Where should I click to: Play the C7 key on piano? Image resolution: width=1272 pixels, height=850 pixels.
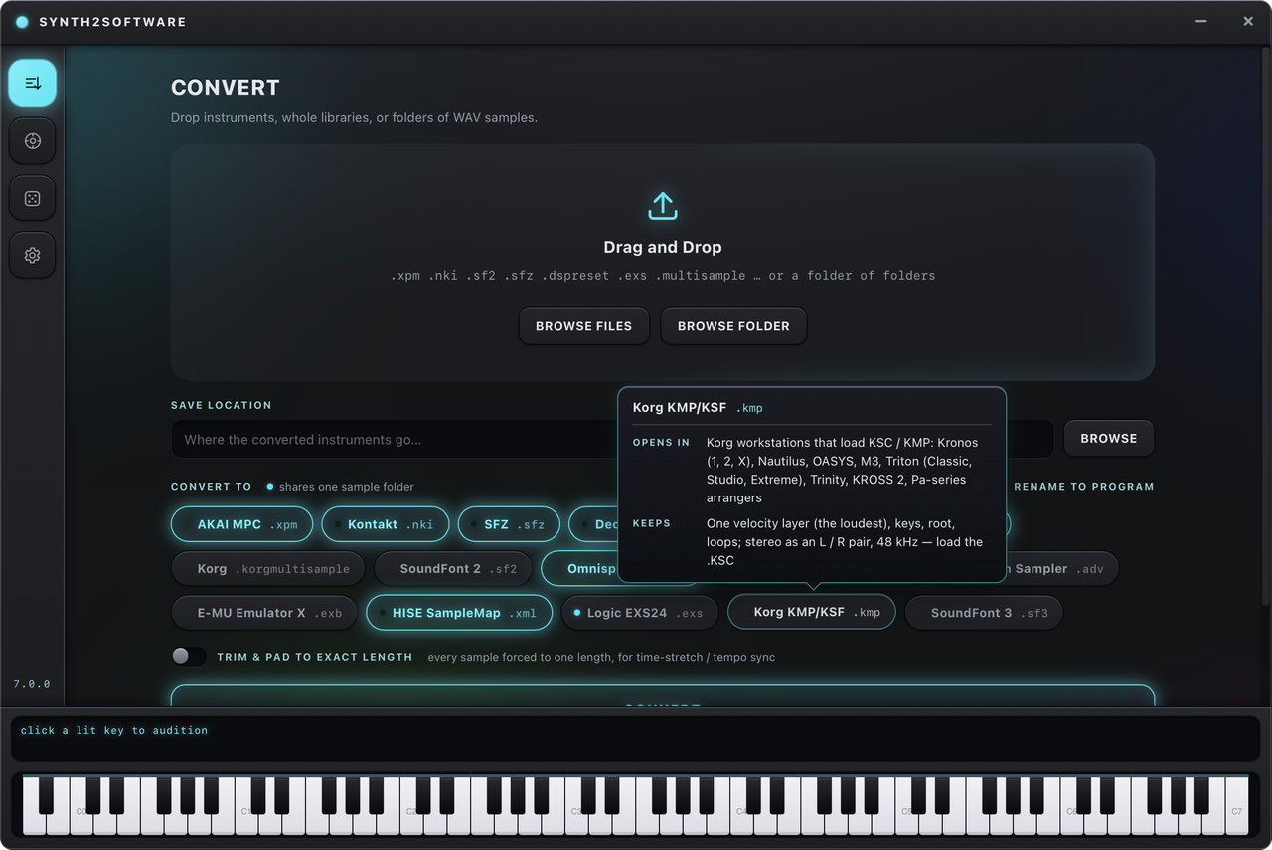(x=1236, y=805)
